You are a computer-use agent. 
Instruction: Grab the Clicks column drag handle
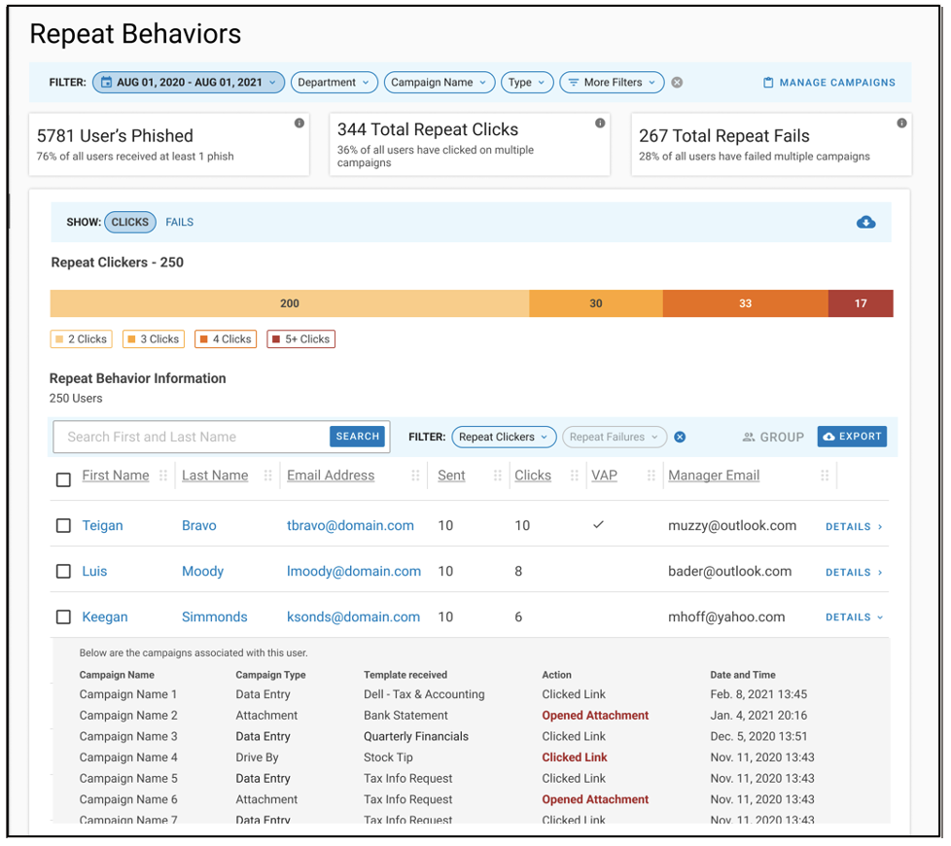click(575, 476)
